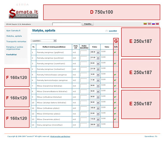
Task: Focus quantity field for Mūras (klinkerinės plytos)
Action: point(83,114)
